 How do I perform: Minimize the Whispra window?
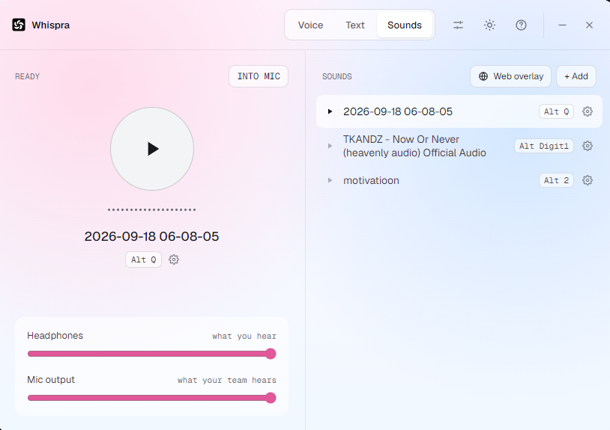[562, 25]
